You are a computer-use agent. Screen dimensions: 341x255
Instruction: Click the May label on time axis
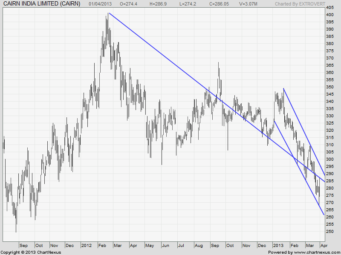point(149,246)
